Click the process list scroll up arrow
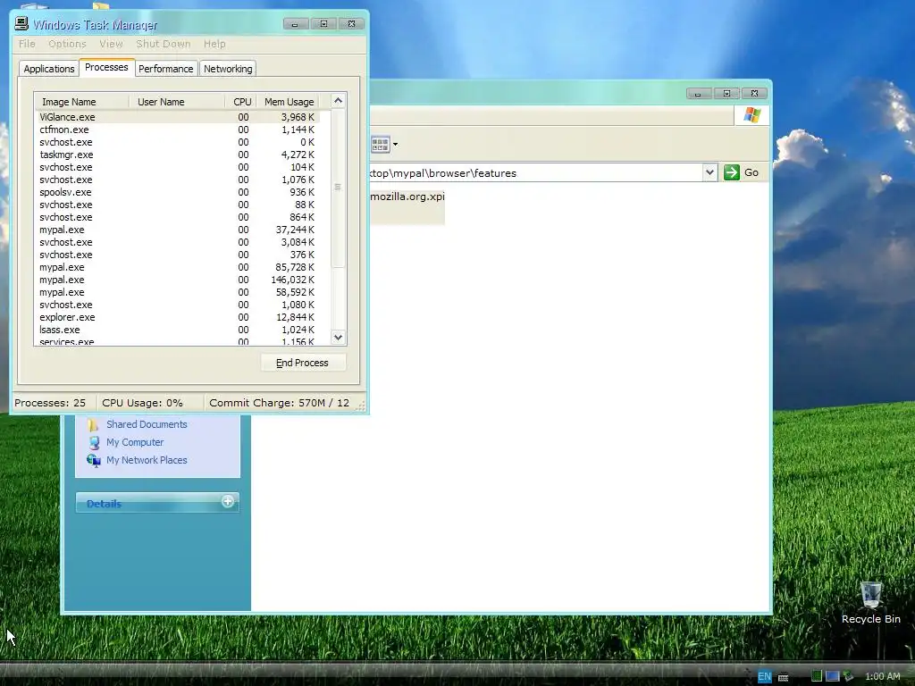 click(x=338, y=101)
